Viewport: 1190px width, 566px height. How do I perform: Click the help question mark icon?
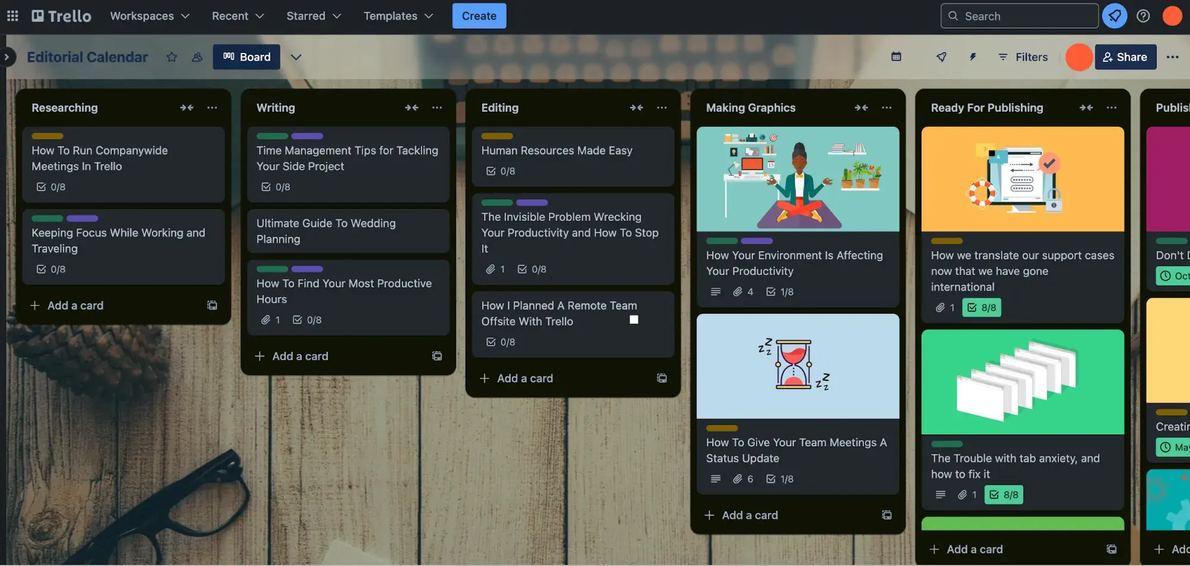[x=1143, y=16]
